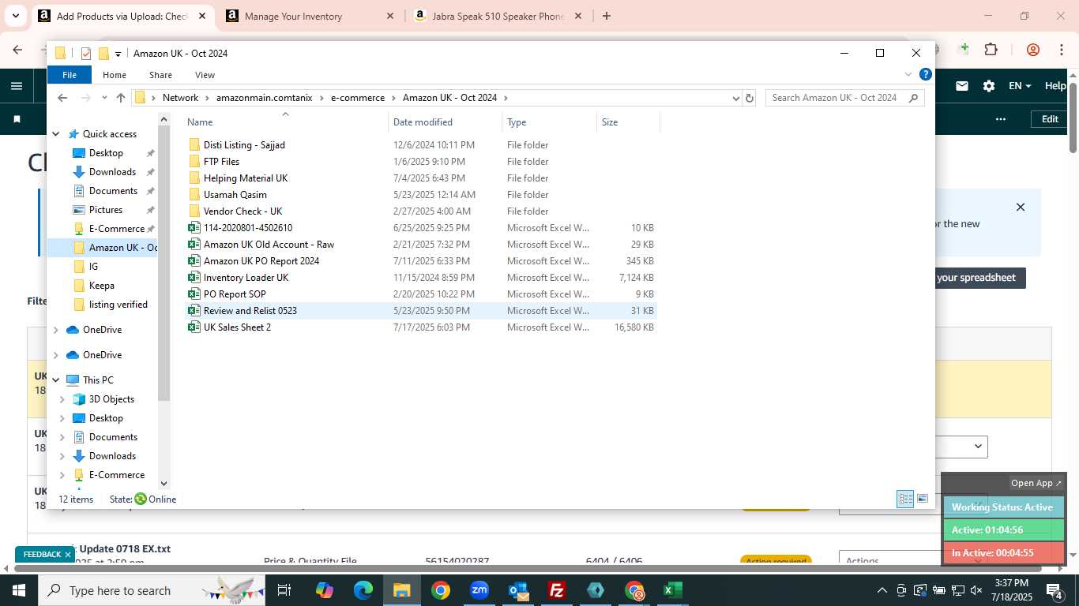Expand first OneDrive node
1079x606 pixels.
[x=56, y=330]
